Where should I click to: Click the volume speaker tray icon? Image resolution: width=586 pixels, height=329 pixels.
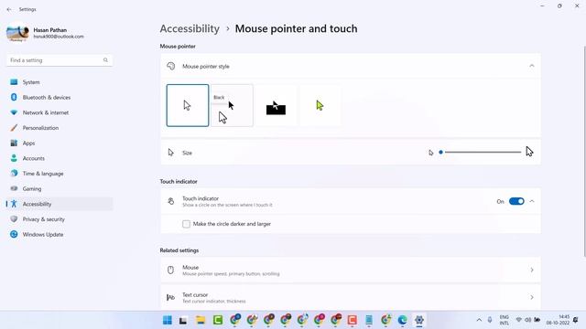coord(527,320)
